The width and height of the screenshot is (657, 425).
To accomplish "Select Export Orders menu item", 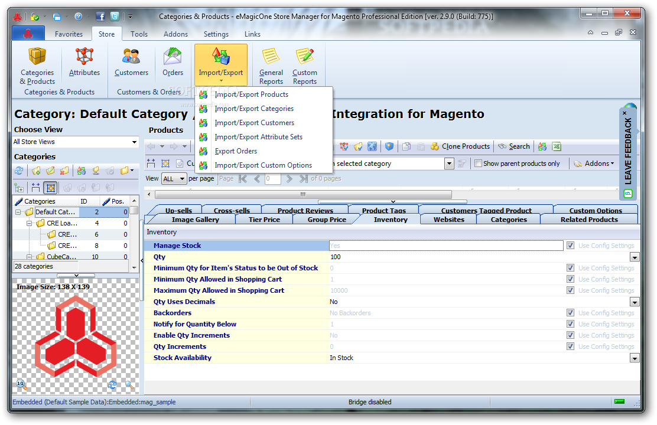I will [x=264, y=151].
